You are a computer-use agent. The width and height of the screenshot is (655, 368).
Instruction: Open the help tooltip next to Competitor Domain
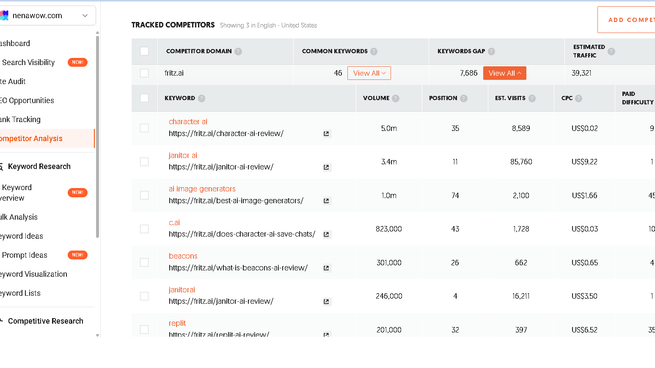coord(238,51)
